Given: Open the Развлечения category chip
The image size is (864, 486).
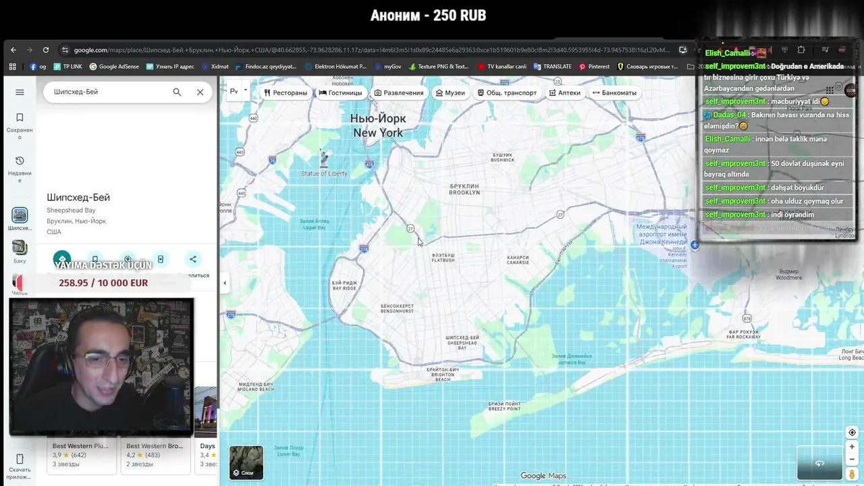Looking at the screenshot, I should tap(399, 92).
